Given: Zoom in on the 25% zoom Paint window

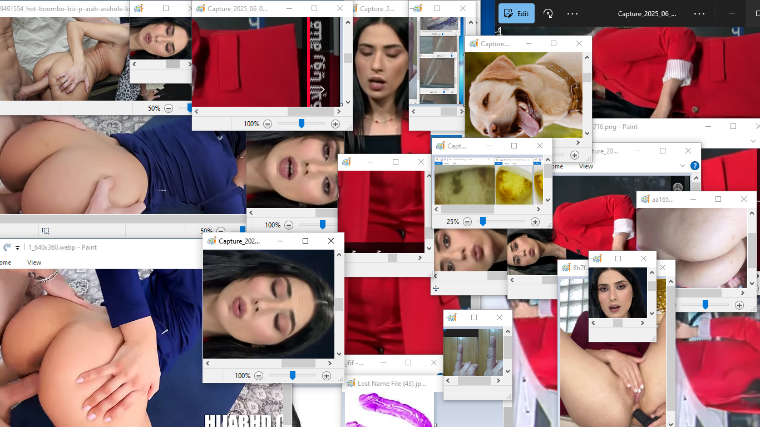Looking at the screenshot, I should coord(535,222).
